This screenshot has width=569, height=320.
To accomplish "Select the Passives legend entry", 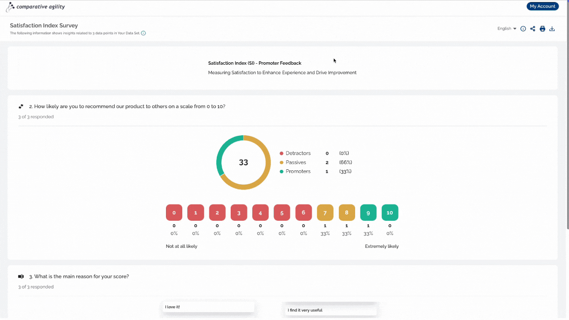I will coord(292,162).
